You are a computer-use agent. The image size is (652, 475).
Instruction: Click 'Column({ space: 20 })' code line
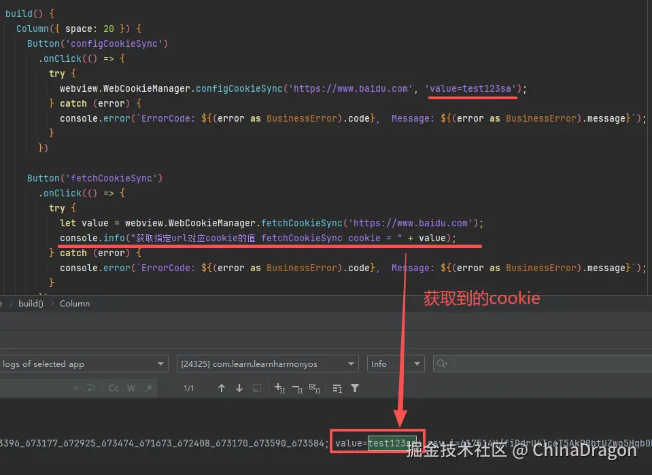point(79,29)
